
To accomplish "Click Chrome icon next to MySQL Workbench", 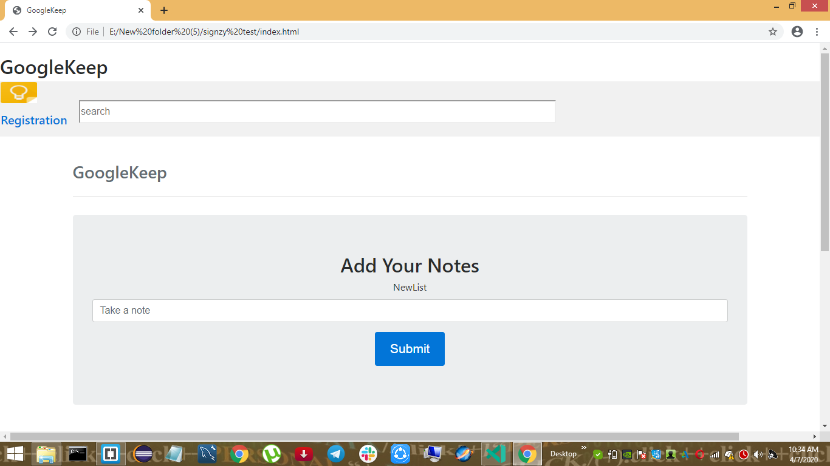I will click(x=239, y=454).
